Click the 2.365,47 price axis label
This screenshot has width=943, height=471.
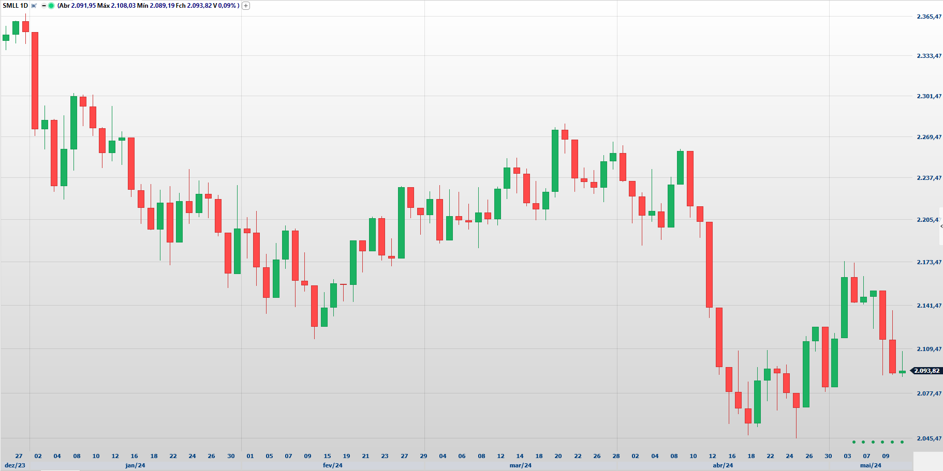[929, 17]
